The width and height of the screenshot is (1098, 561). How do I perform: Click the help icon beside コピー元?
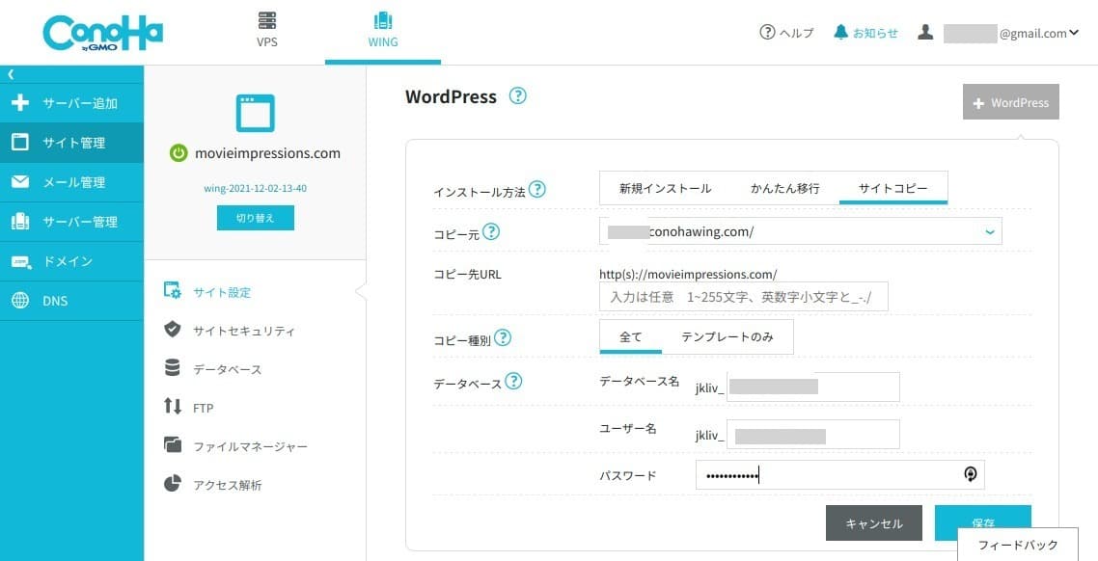coord(491,231)
